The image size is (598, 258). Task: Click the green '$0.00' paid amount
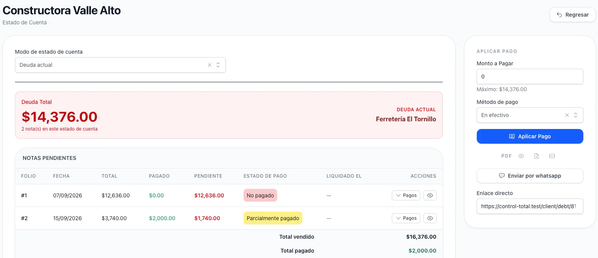(156, 195)
